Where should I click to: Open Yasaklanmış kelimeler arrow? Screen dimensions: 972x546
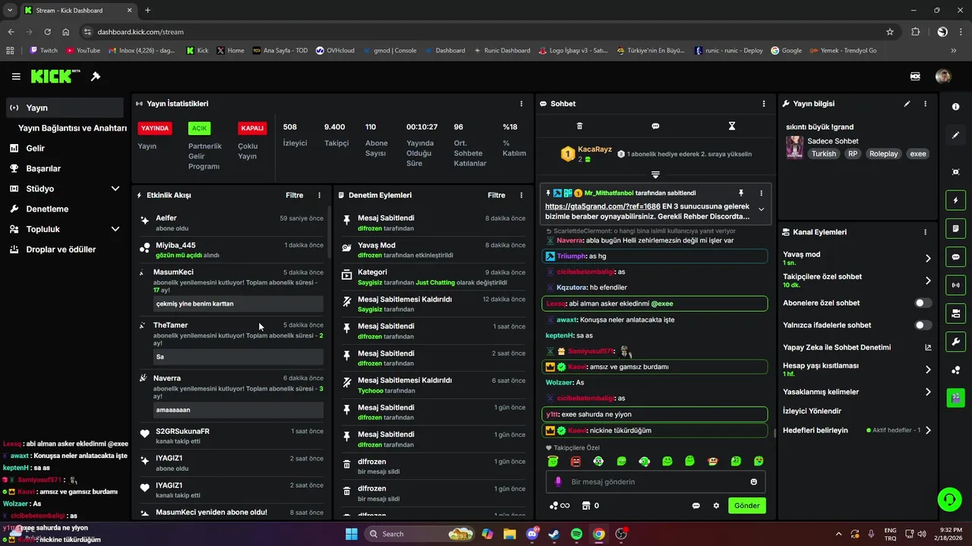928,392
